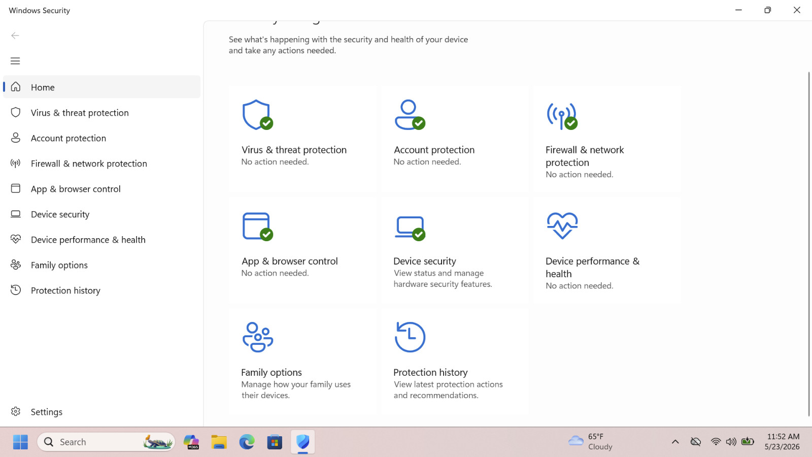Screen dimensions: 812x457
Task: Click the battery status tray icon
Action: tap(748, 441)
